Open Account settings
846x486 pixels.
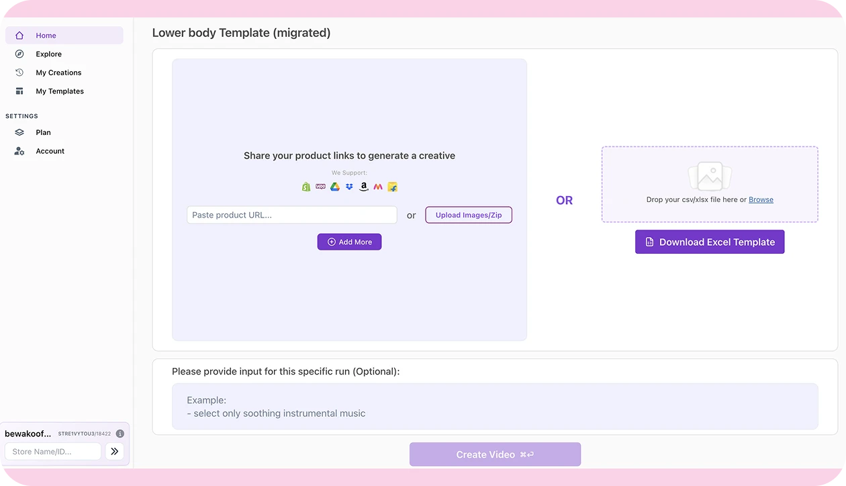(x=50, y=151)
